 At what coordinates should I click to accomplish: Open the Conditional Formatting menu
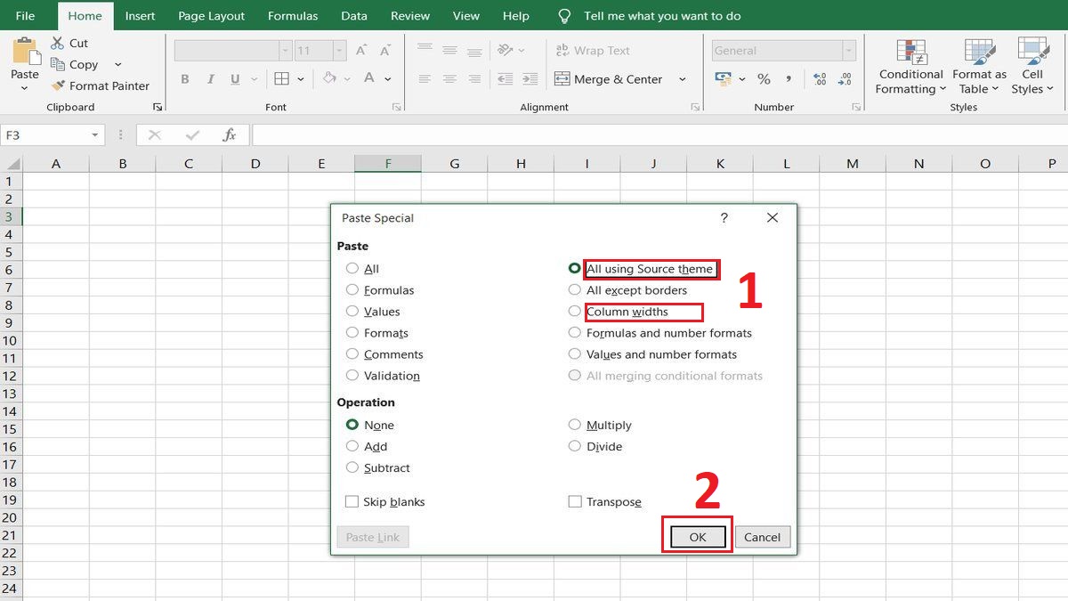(x=910, y=65)
